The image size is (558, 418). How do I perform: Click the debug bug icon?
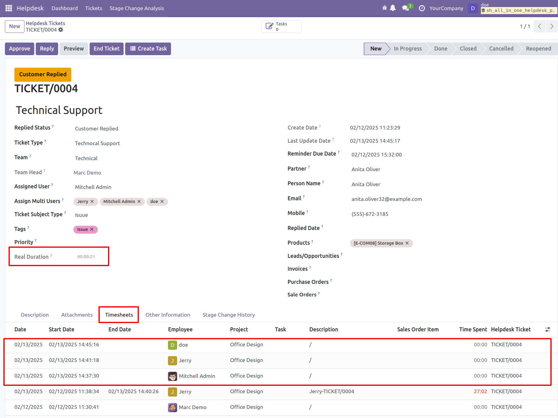click(385, 8)
